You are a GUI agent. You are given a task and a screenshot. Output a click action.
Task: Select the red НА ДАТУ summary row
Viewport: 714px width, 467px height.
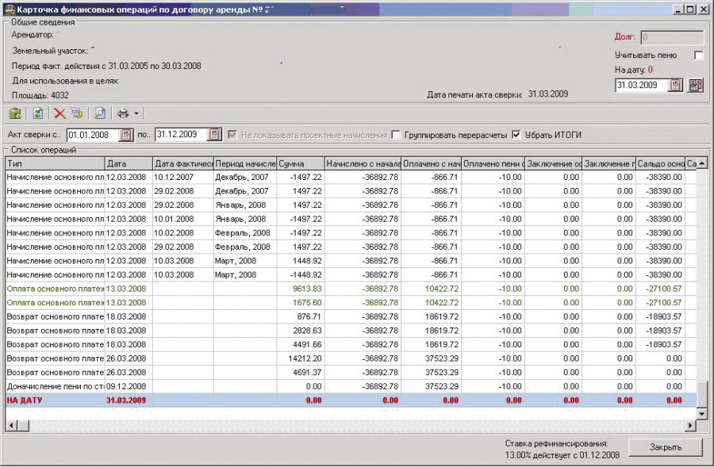pos(351,400)
